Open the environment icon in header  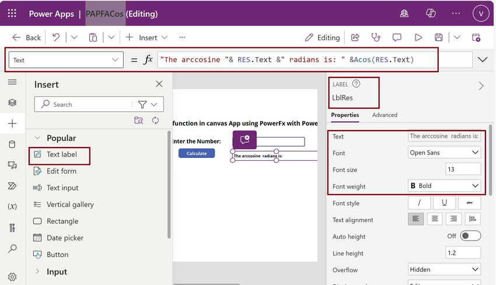404,13
